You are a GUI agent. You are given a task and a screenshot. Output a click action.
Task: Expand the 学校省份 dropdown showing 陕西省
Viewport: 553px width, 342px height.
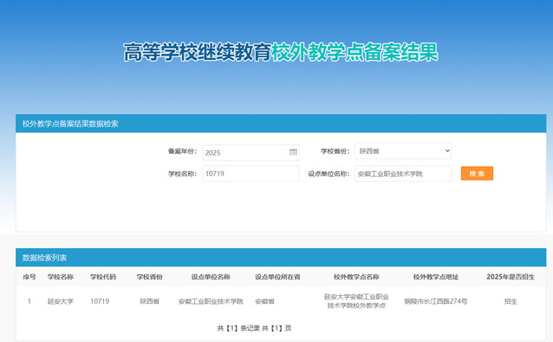[x=403, y=151]
